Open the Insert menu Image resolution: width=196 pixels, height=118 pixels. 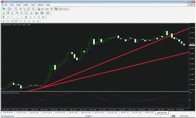(x=19, y=5)
